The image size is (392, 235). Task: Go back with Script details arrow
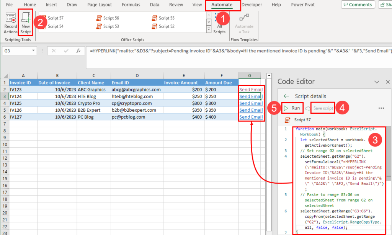coord(286,96)
